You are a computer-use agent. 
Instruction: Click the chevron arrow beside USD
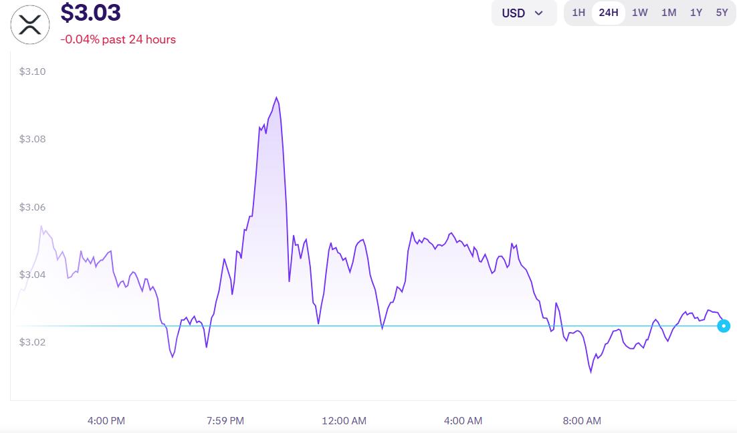pos(539,13)
